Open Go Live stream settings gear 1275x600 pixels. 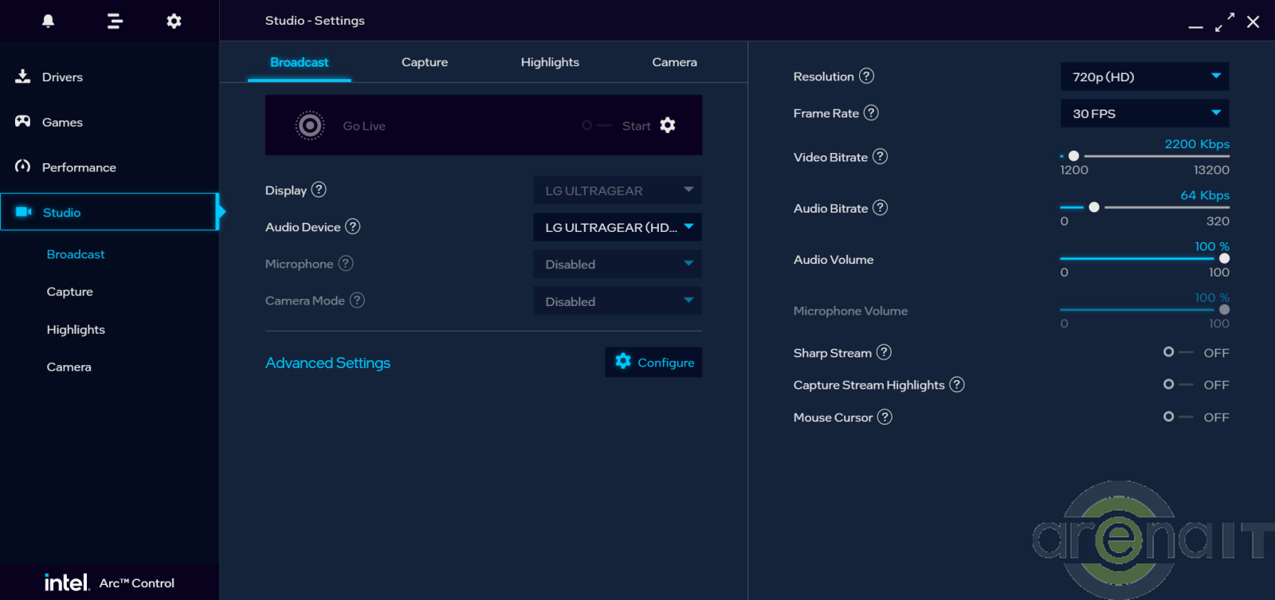pyautogui.click(x=668, y=125)
